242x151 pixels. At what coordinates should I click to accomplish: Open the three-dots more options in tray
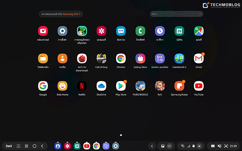point(169,146)
